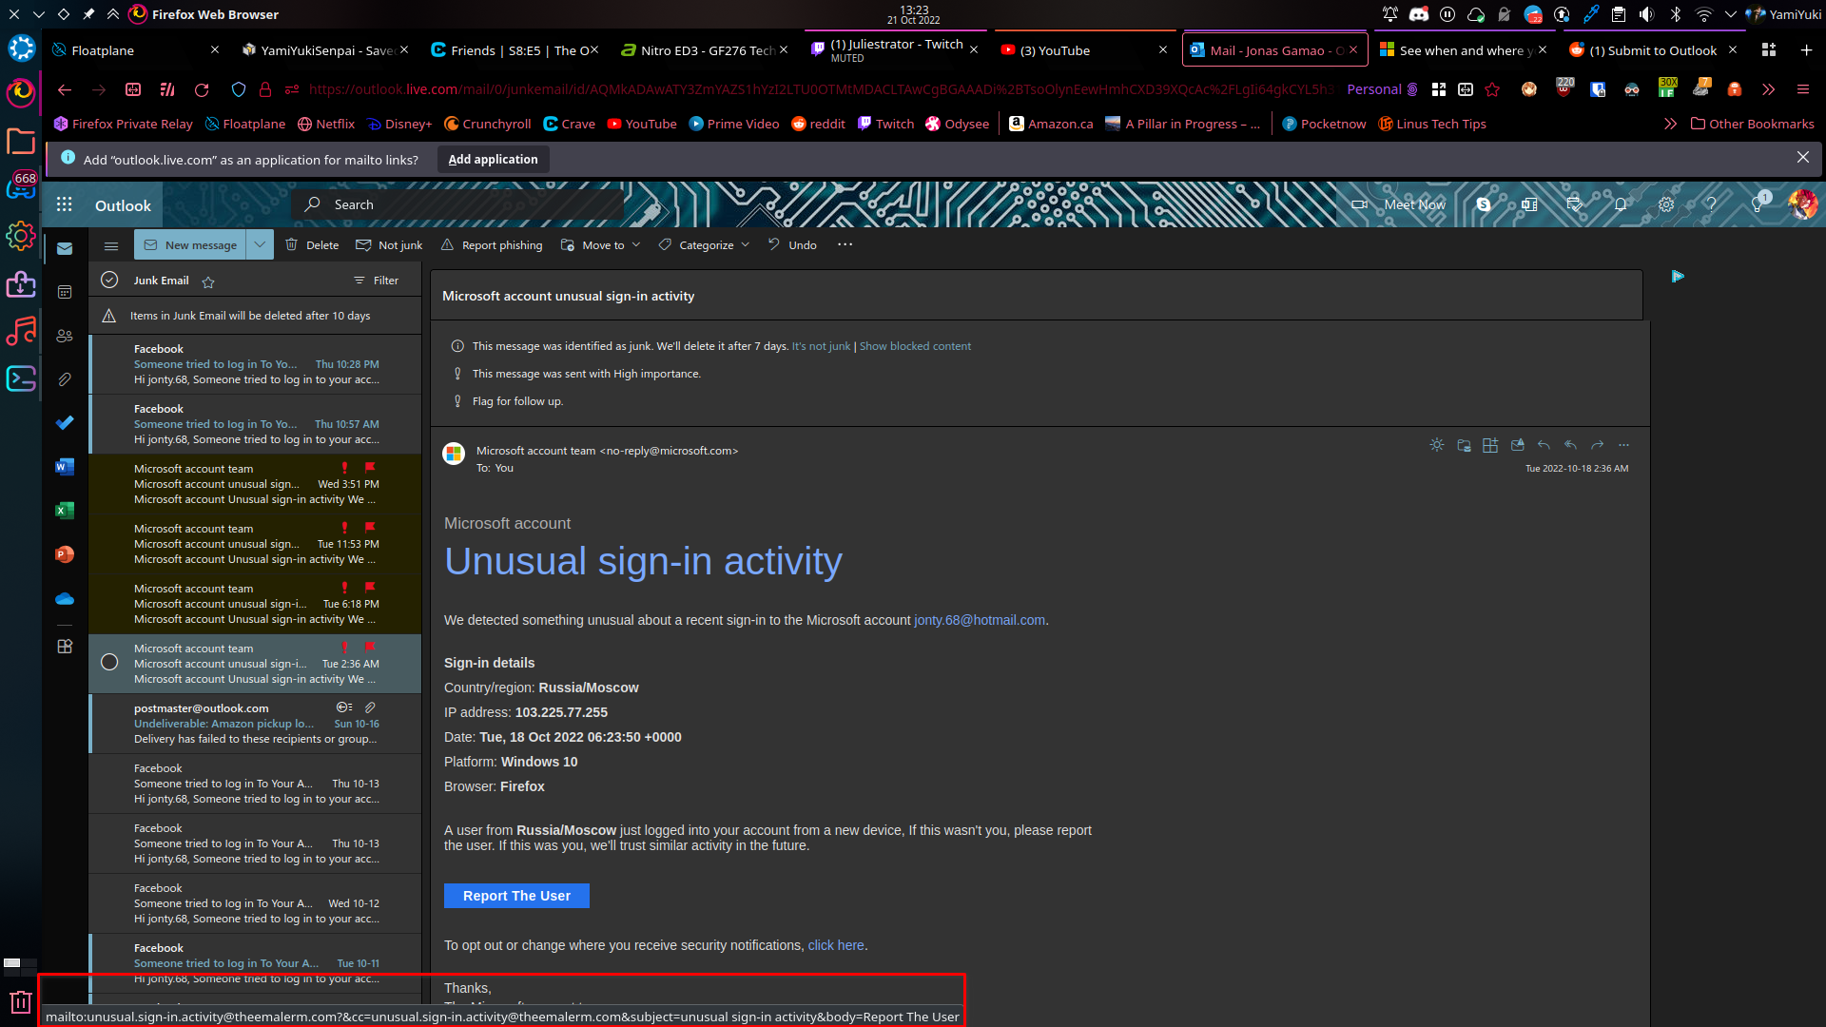Image resolution: width=1826 pixels, height=1027 pixels.
Task: Forward the open message
Action: pos(1597,445)
